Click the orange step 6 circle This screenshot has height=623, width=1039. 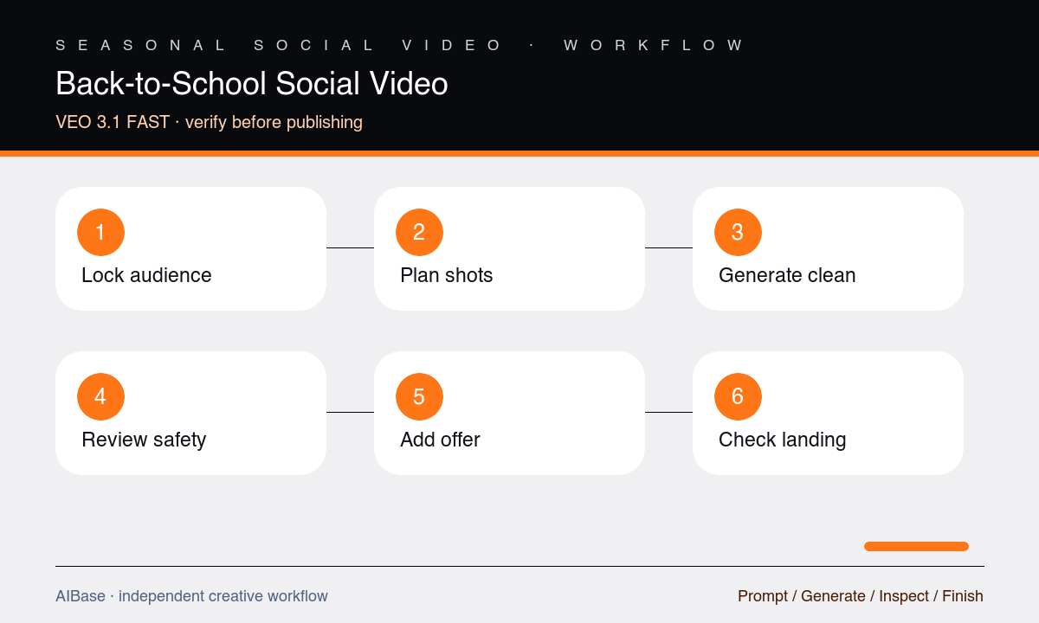[738, 396]
